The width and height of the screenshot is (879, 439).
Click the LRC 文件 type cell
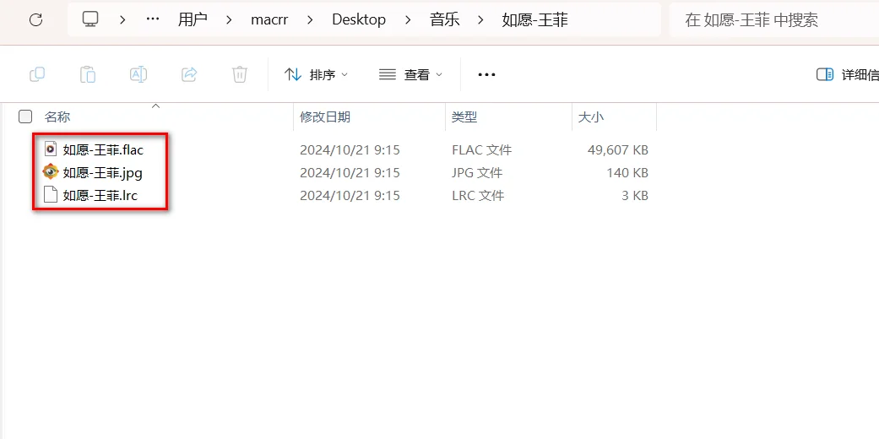(478, 196)
